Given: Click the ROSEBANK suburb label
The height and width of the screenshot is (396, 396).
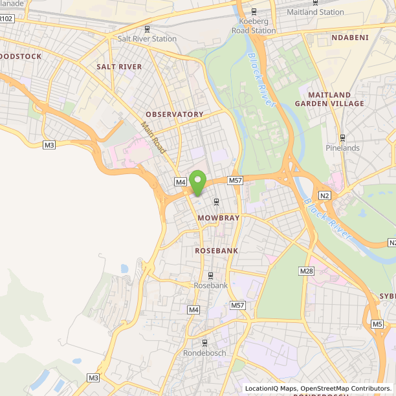Looking at the screenshot, I should 216,251.
